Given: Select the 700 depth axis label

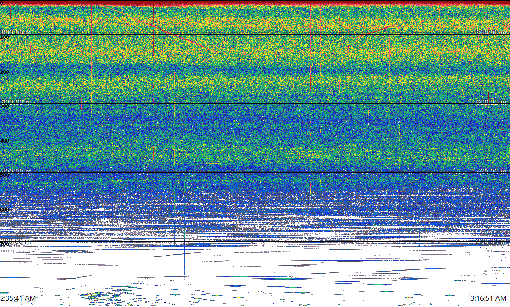Looking at the screenshot, I should point(5,244).
